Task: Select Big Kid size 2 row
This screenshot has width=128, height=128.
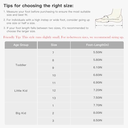Action: coord(64,113)
